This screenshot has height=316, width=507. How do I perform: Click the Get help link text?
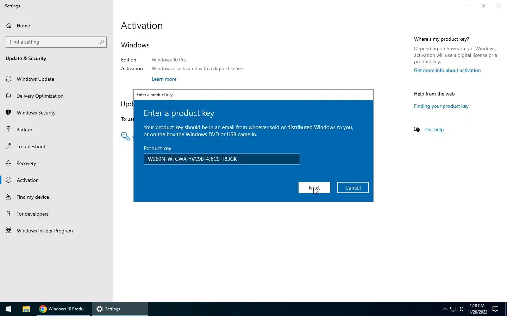tap(434, 130)
